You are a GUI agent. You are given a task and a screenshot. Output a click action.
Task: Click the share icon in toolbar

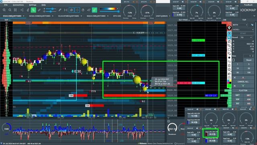click(22, 10)
